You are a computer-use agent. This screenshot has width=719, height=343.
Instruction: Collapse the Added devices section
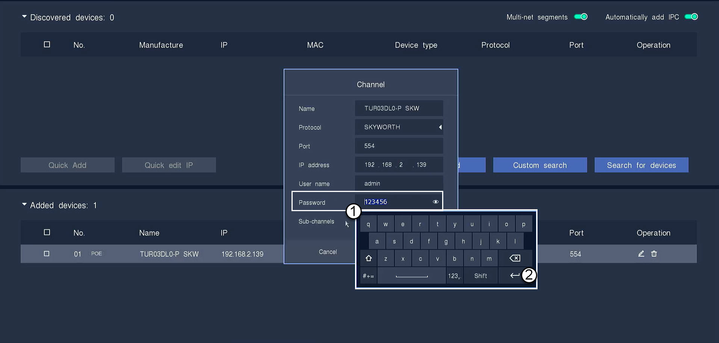pos(24,204)
